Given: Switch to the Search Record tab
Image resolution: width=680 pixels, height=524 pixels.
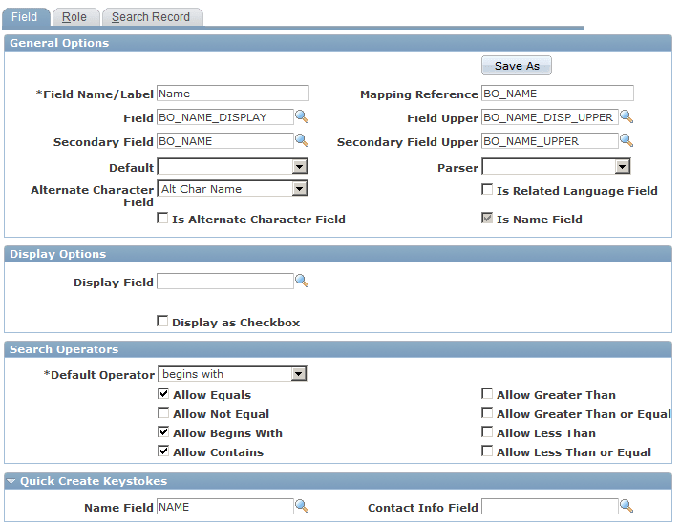Looking at the screenshot, I should pos(151,17).
